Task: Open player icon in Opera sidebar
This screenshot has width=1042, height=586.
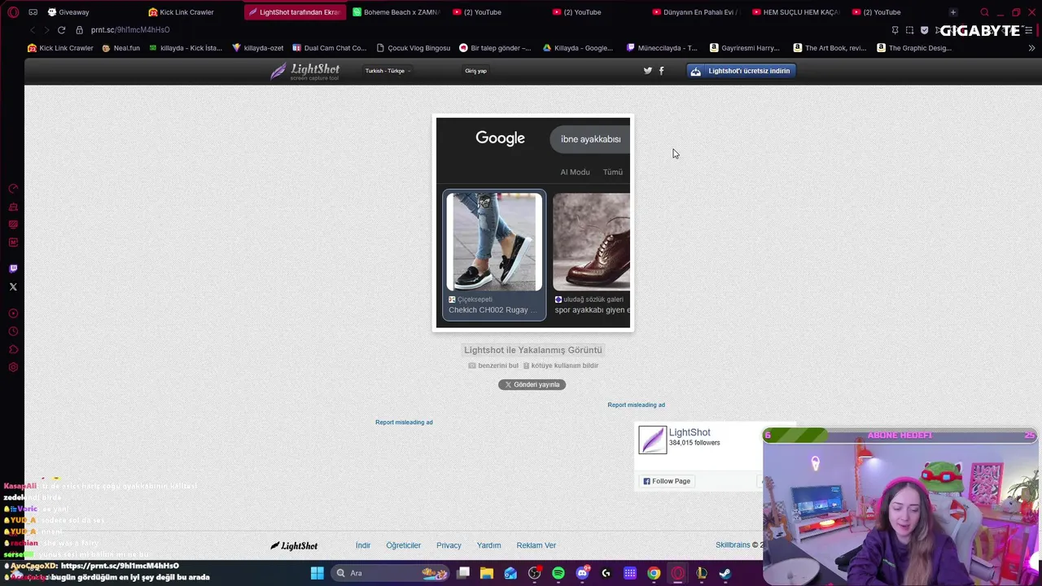Action: coord(13,313)
